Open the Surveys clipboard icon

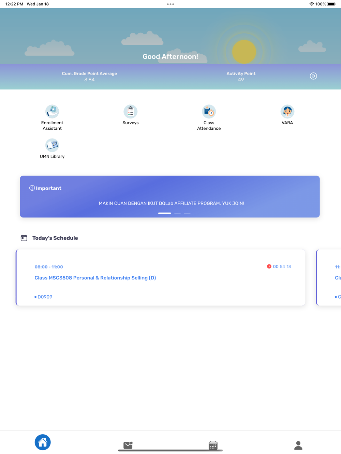[x=131, y=111]
